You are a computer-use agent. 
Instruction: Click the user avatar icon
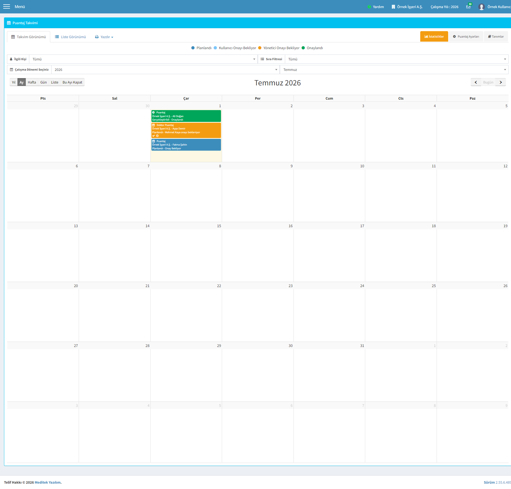[481, 7]
